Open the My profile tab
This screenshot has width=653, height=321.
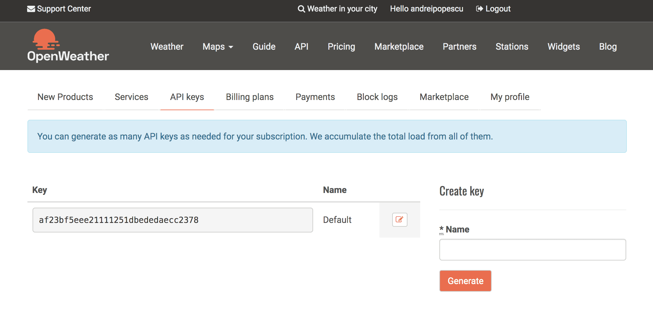[510, 97]
